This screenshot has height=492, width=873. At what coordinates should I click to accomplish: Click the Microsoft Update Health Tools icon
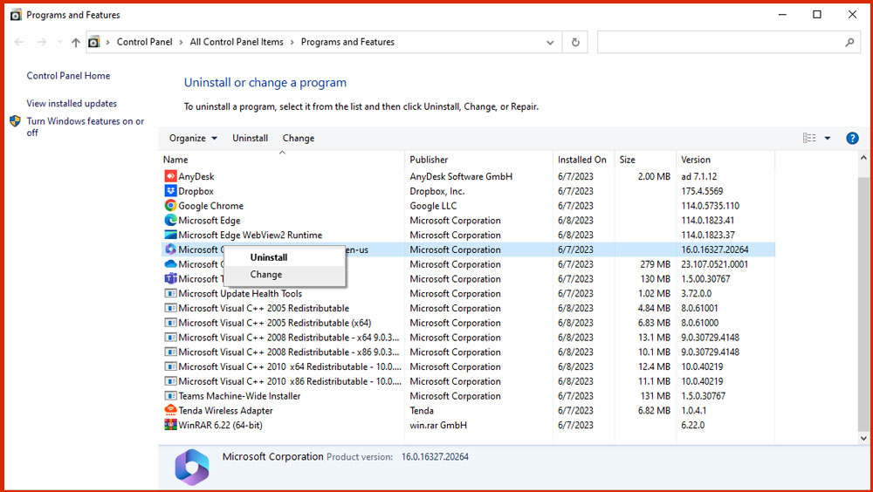(x=170, y=293)
